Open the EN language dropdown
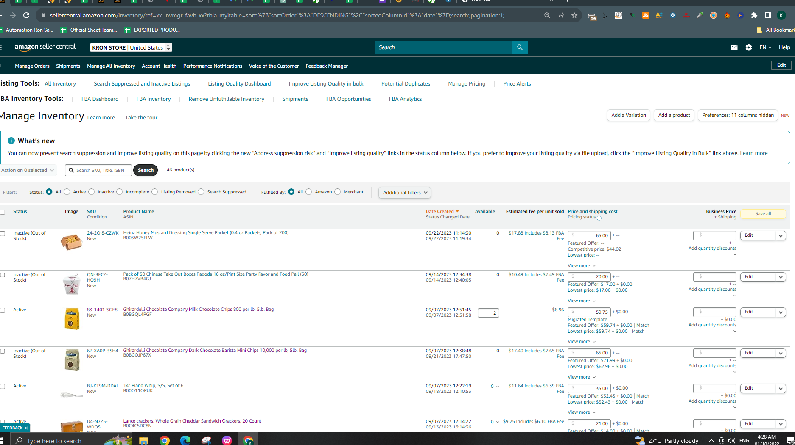Image resolution: width=795 pixels, height=445 pixels. [765, 47]
